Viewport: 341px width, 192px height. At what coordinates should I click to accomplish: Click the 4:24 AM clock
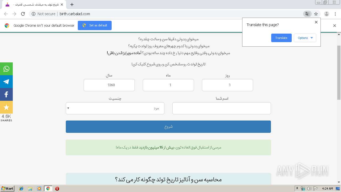327,189
